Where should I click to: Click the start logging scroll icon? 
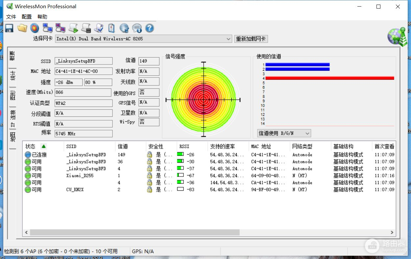[x=73, y=28]
